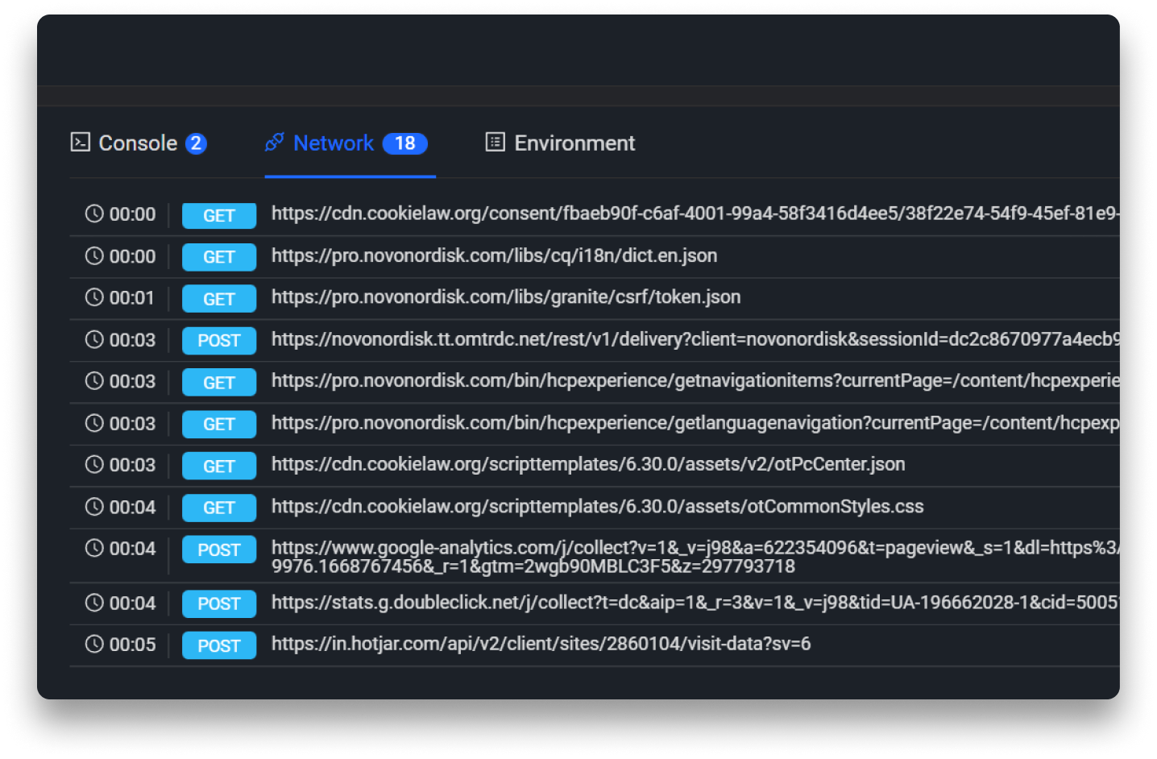Click clock icon of hotjar row
This screenshot has width=1157, height=759.
(94, 645)
